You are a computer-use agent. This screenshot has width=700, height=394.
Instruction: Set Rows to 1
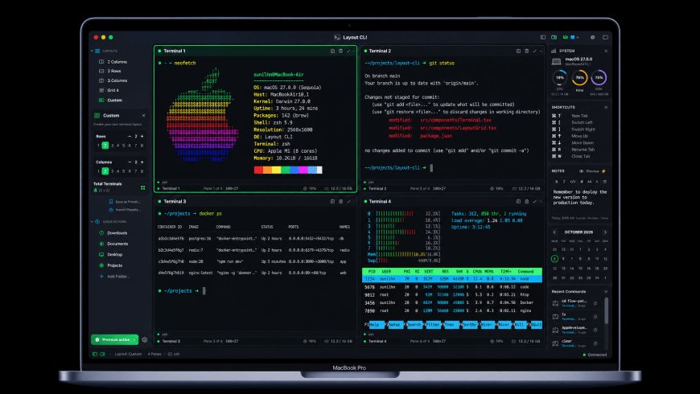tap(98, 146)
